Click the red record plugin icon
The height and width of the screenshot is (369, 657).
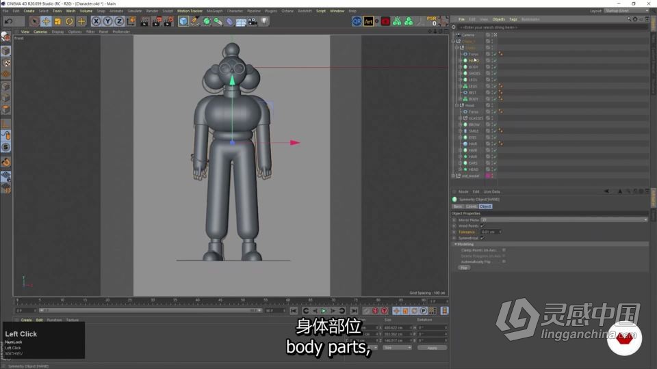click(385, 21)
